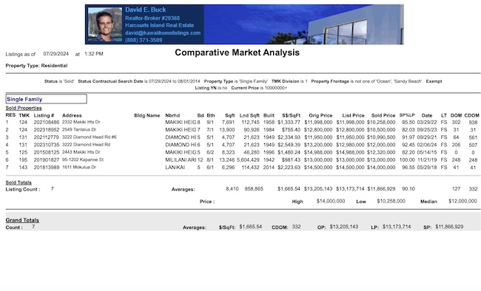The height and width of the screenshot is (291, 481).
Task: Click the LANIKAI neighborhood cell
Action: (175, 168)
